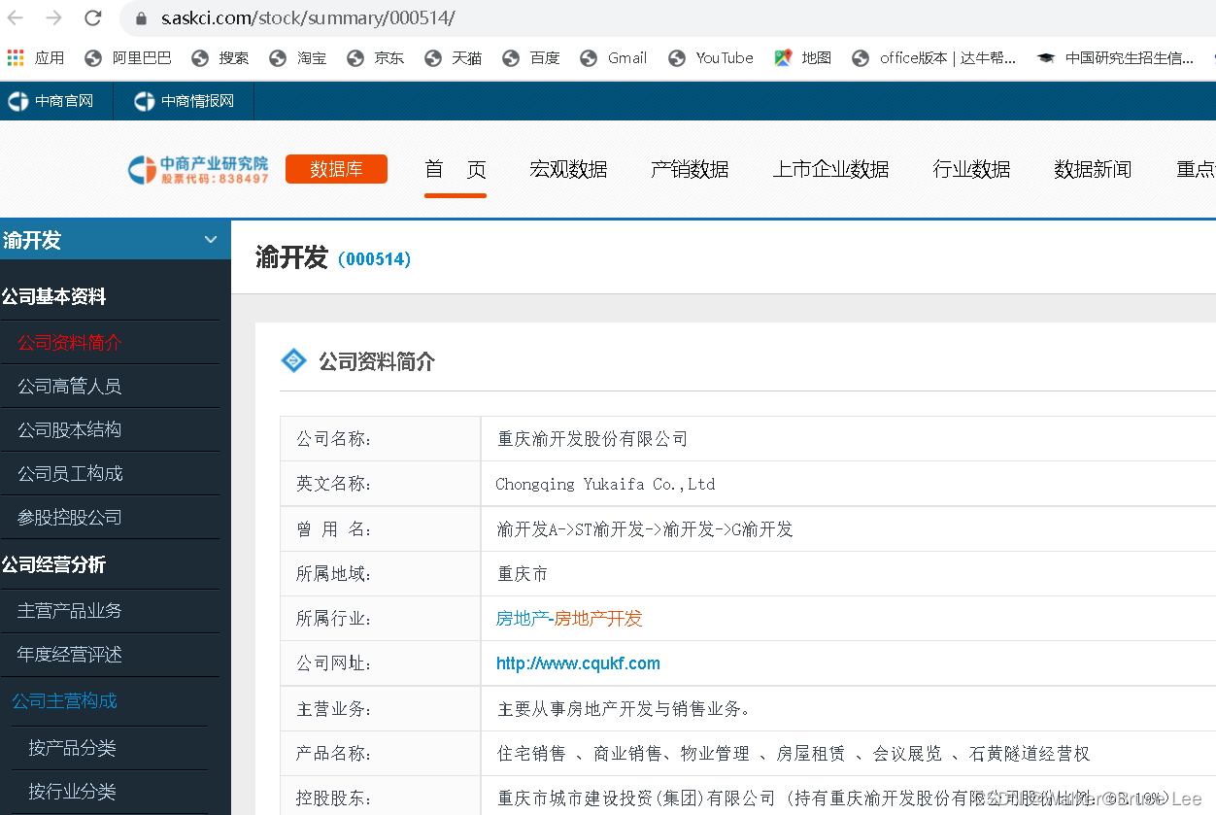Collapse the 渝开发 sidebar chevron
The width and height of the screenshot is (1216, 815).
tap(211, 240)
